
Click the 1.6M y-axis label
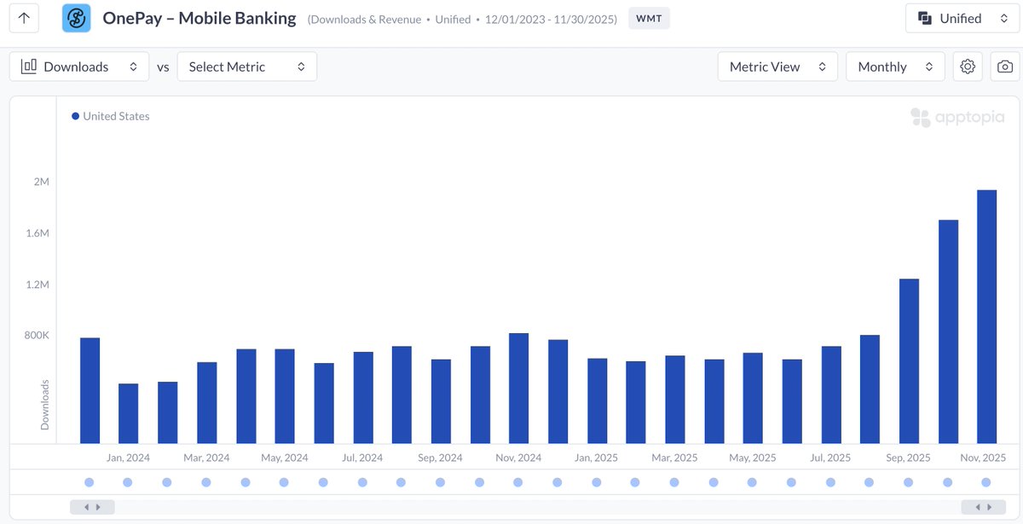(37, 233)
